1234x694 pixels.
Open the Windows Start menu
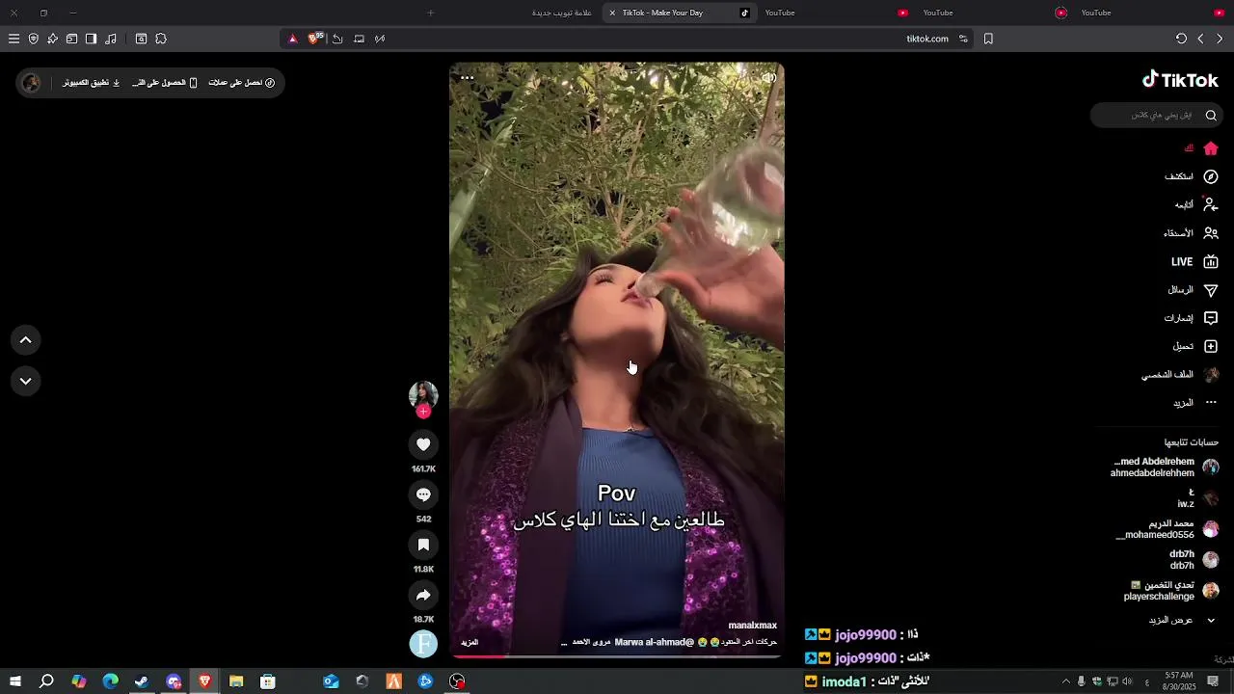(15, 681)
